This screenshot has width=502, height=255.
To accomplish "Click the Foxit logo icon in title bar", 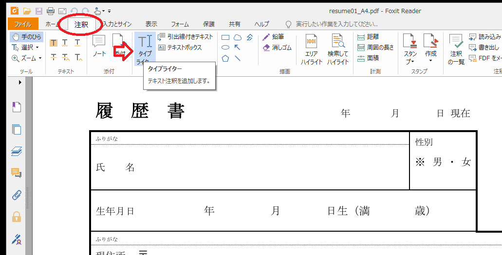I will click(x=15, y=11).
